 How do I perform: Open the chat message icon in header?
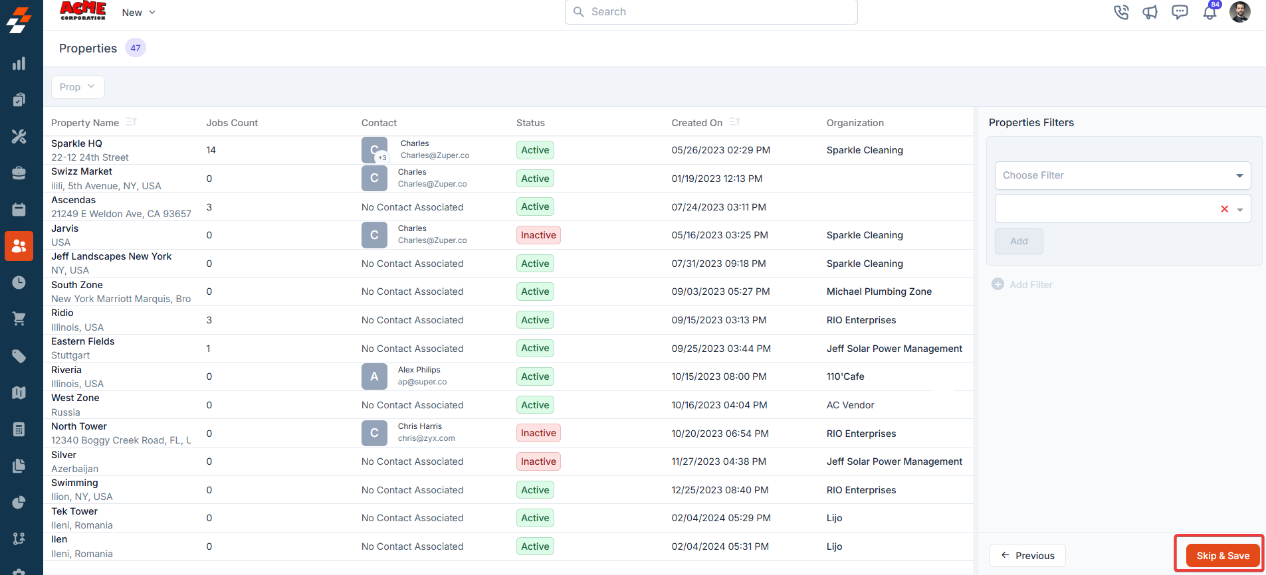(1180, 12)
